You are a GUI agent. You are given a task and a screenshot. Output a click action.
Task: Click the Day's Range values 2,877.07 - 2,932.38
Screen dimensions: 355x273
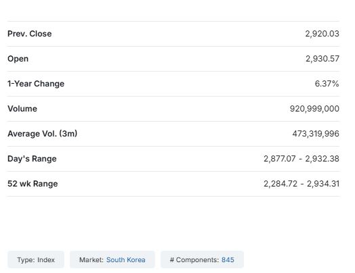301,159
